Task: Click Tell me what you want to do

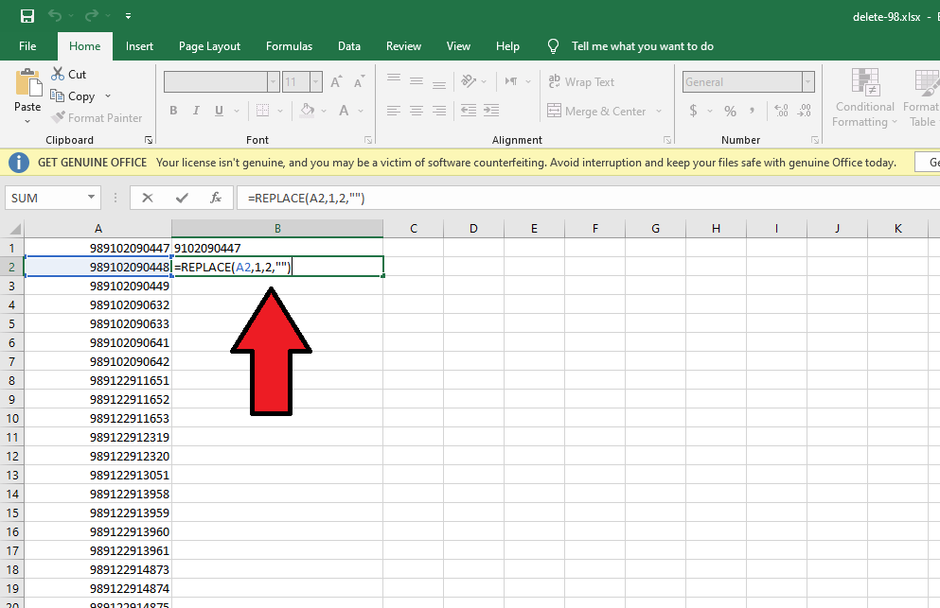Action: point(642,46)
